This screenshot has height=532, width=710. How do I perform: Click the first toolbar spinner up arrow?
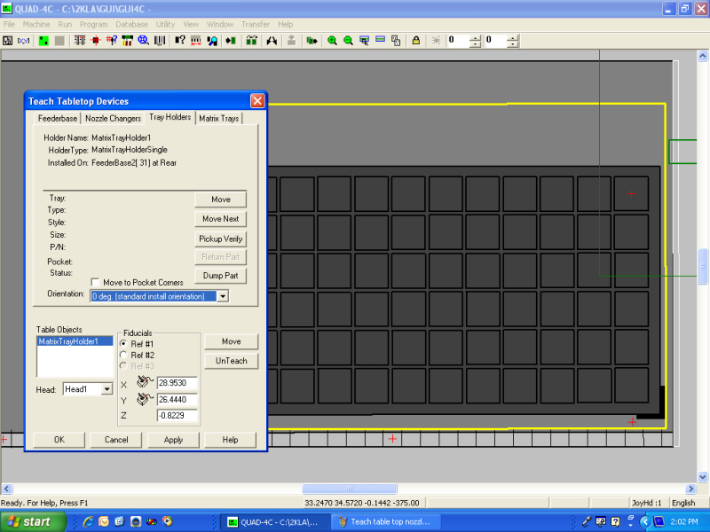click(475, 38)
